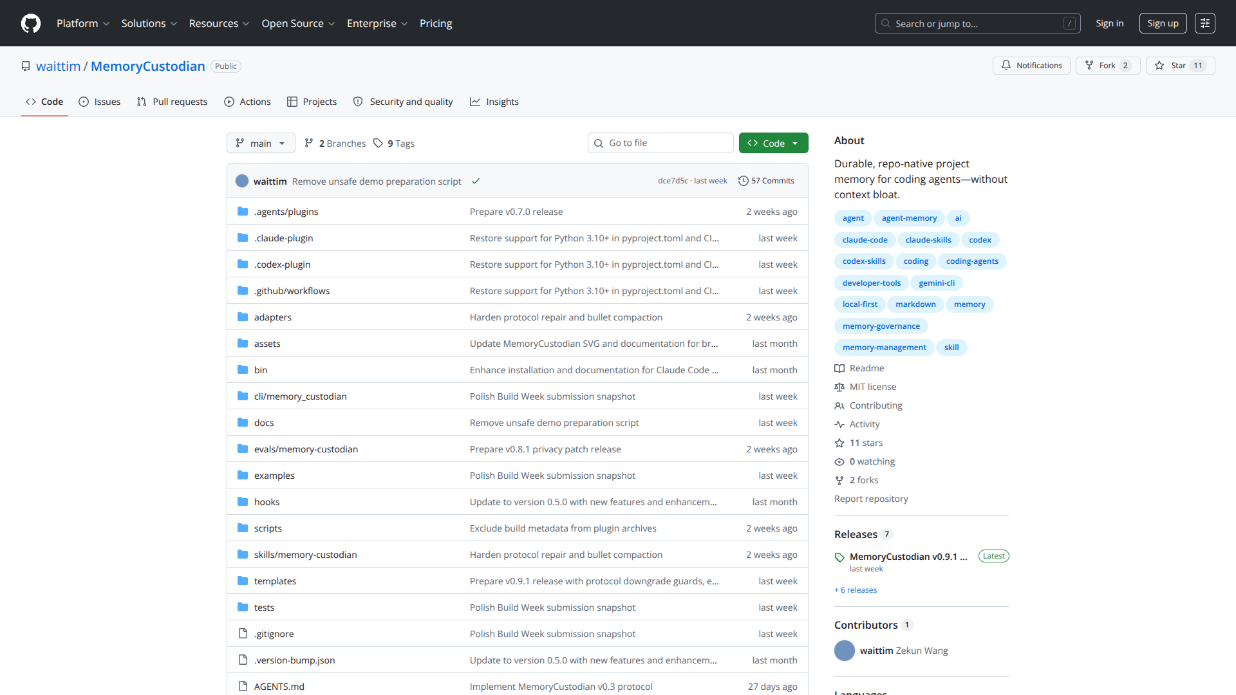Open the templates folder
Image resolution: width=1236 pixels, height=695 pixels.
click(x=275, y=581)
